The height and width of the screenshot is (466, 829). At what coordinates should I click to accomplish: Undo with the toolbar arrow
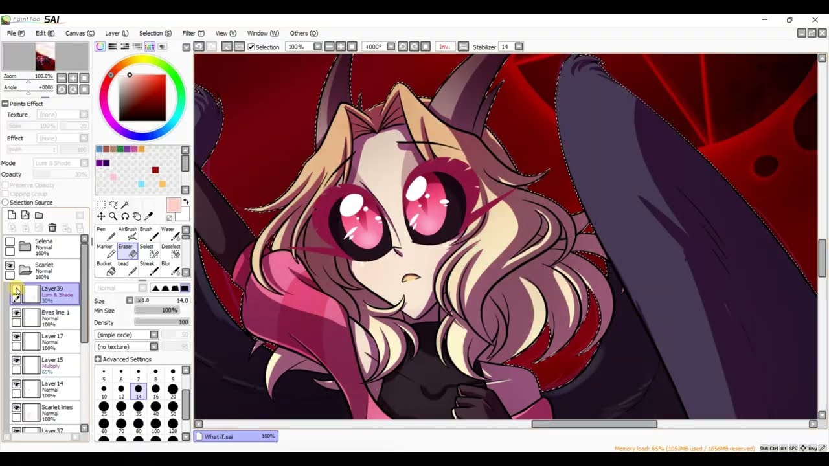(x=198, y=47)
